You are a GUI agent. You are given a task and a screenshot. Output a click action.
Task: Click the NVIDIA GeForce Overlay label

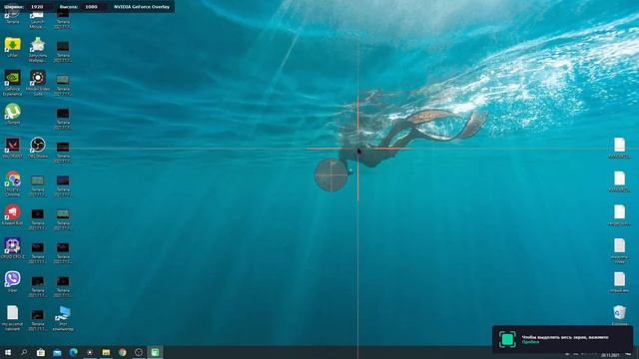pyautogui.click(x=142, y=7)
